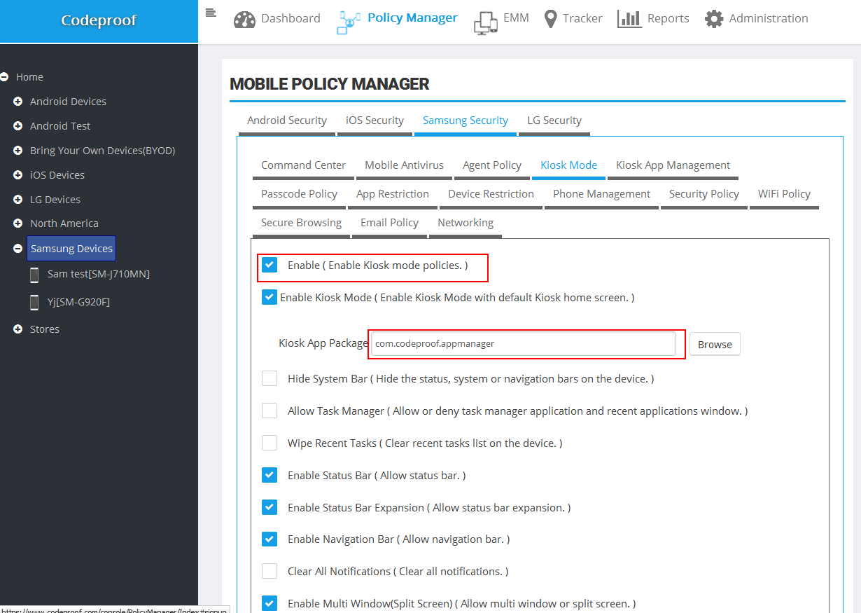Click the Policy Manager network icon
The height and width of the screenshot is (613, 861).
(349, 21)
